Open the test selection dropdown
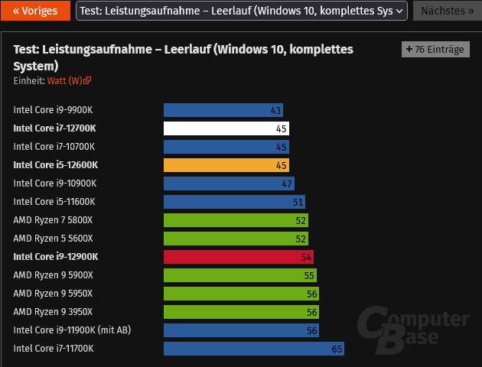The width and height of the screenshot is (482, 367). click(242, 11)
